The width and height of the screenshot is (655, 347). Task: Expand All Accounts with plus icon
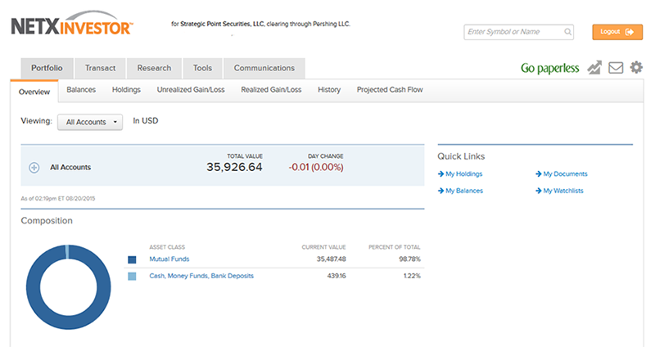click(34, 168)
